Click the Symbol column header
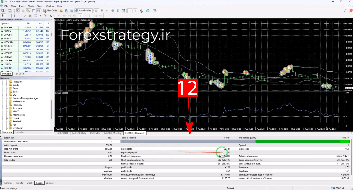 click(x=9, y=23)
